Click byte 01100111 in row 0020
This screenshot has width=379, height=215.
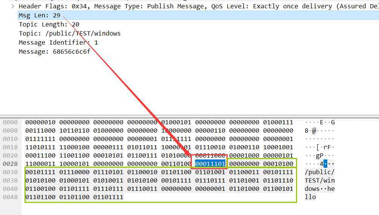[x=142, y=156]
